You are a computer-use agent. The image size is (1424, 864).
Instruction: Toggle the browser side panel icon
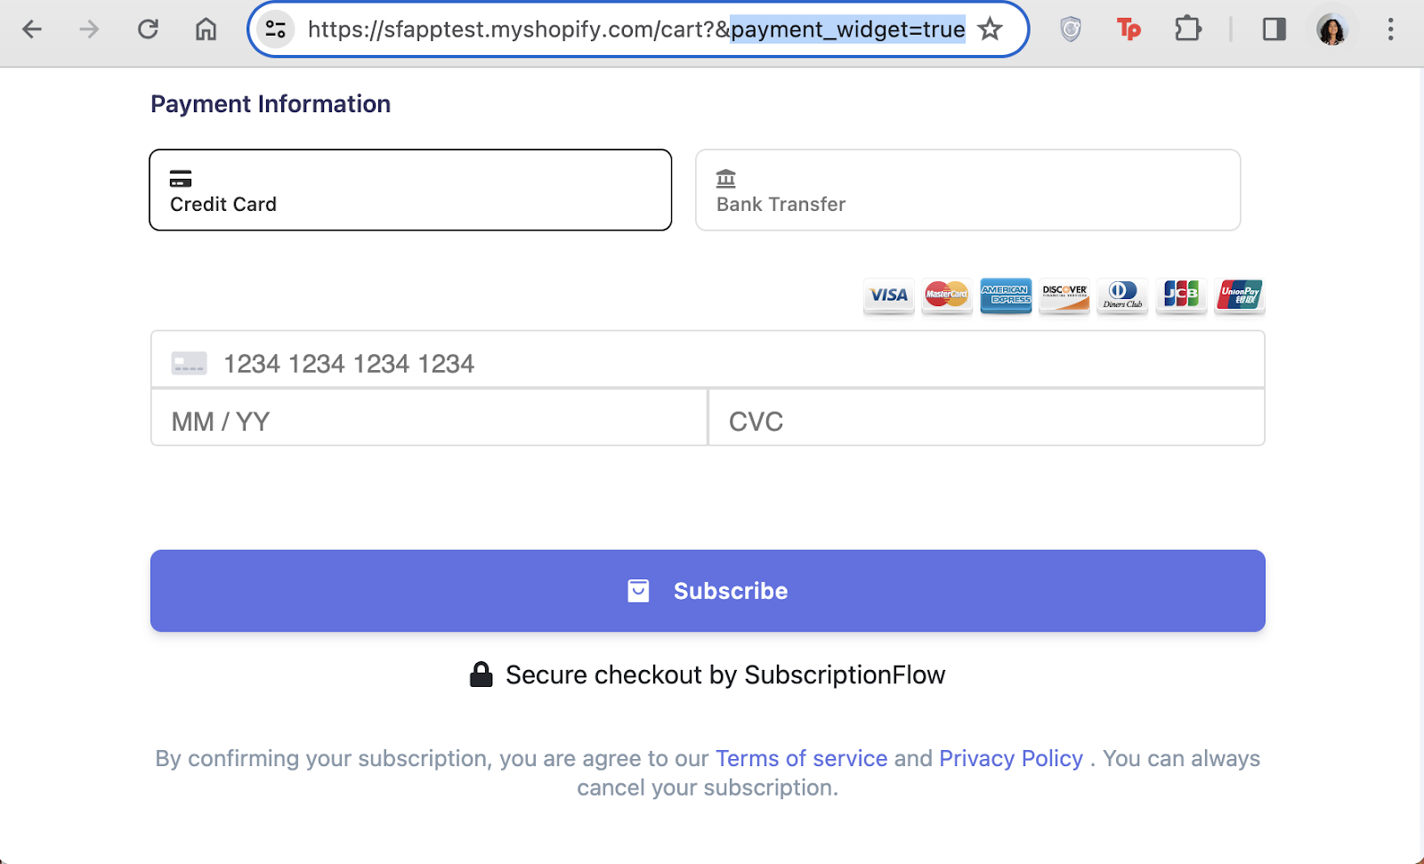coord(1274,29)
